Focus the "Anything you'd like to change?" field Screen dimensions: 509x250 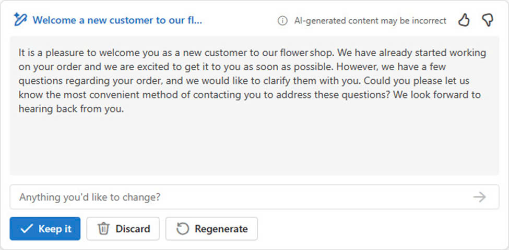pyautogui.click(x=254, y=197)
